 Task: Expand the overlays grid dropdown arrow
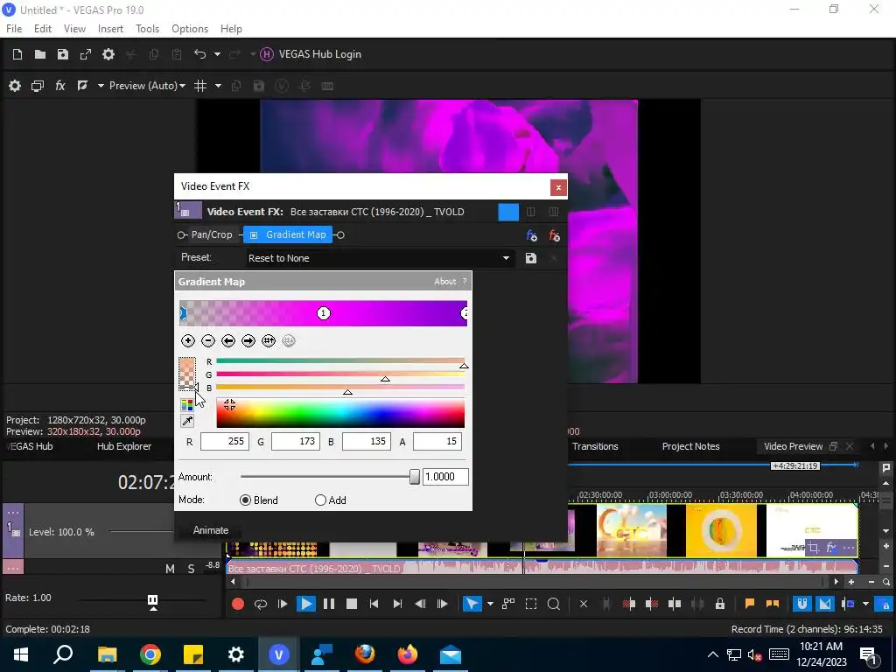click(218, 86)
